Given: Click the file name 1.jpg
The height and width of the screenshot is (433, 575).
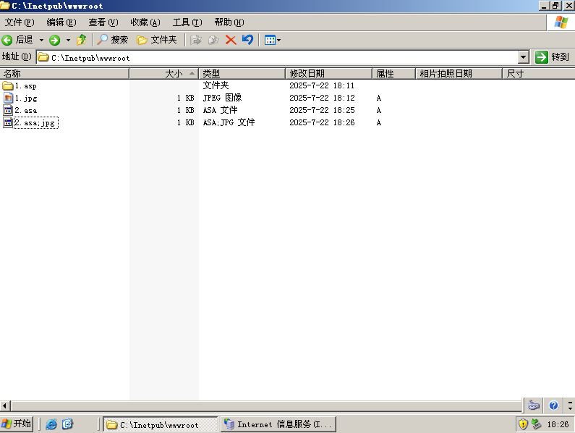Looking at the screenshot, I should pos(26,98).
